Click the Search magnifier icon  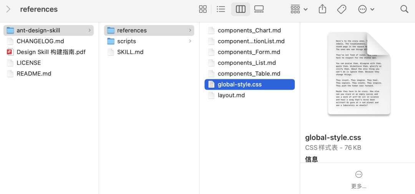404,9
